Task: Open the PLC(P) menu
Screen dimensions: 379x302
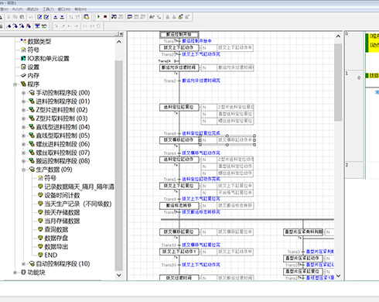Action: click(x=18, y=9)
